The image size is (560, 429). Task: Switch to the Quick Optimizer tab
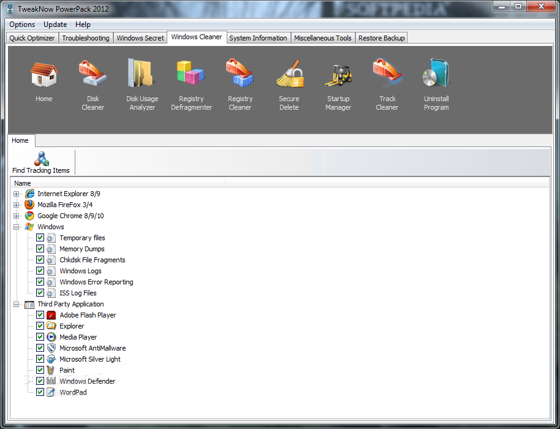[32, 38]
